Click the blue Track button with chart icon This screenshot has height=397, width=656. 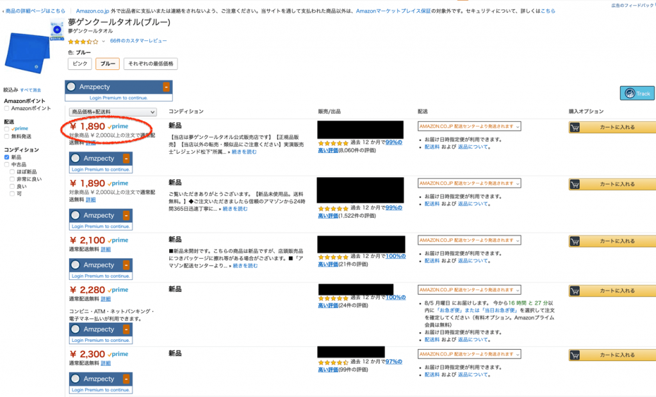pyautogui.click(x=637, y=93)
